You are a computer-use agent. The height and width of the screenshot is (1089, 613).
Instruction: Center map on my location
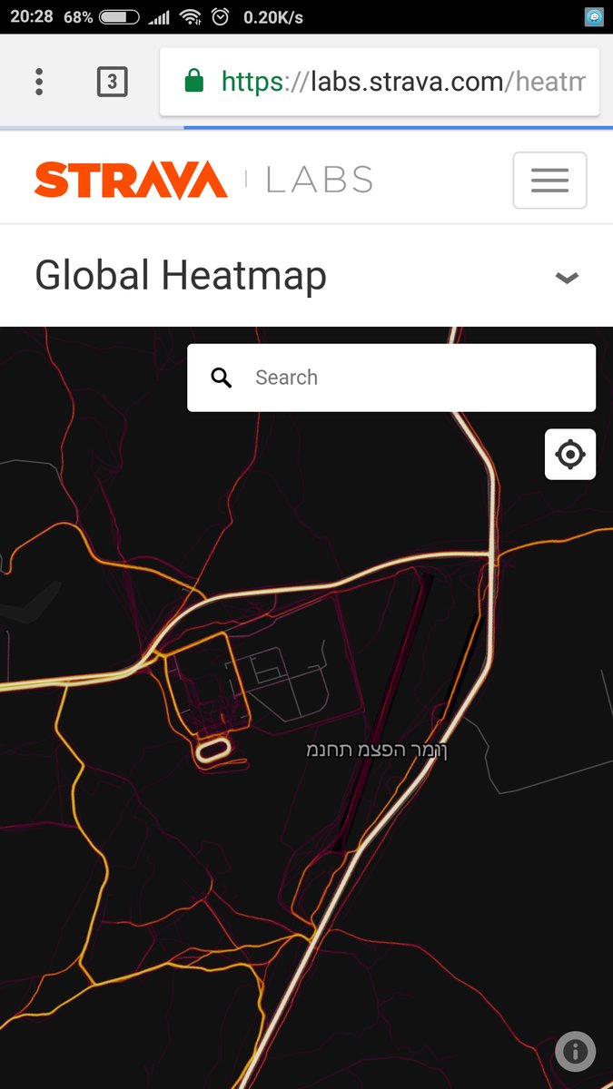point(570,454)
